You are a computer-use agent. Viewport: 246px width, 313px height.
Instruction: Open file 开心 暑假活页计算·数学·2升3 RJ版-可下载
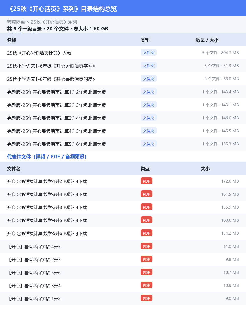[47, 207]
